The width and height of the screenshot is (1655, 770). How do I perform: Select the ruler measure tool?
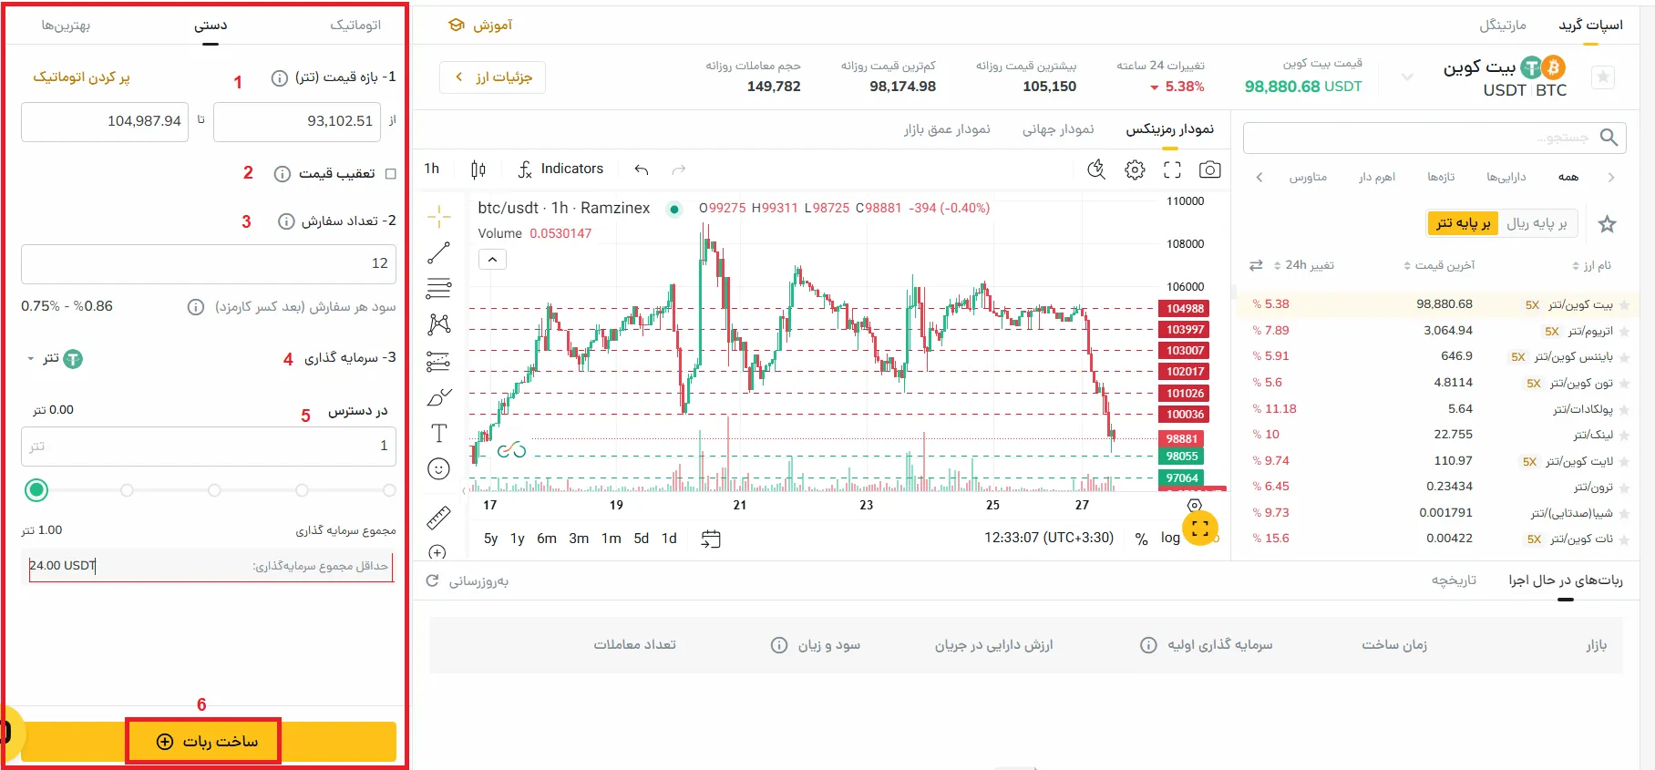pyautogui.click(x=439, y=517)
